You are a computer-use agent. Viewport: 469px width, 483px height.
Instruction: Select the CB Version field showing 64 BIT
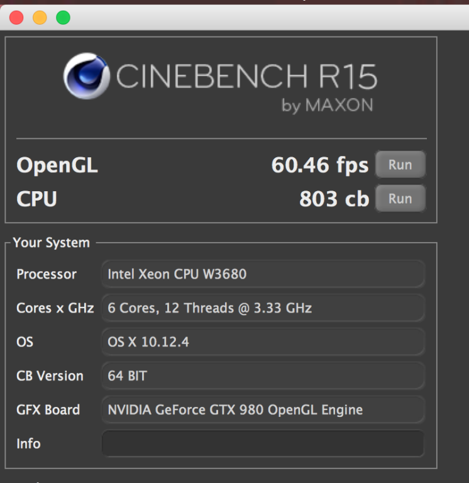tap(263, 376)
